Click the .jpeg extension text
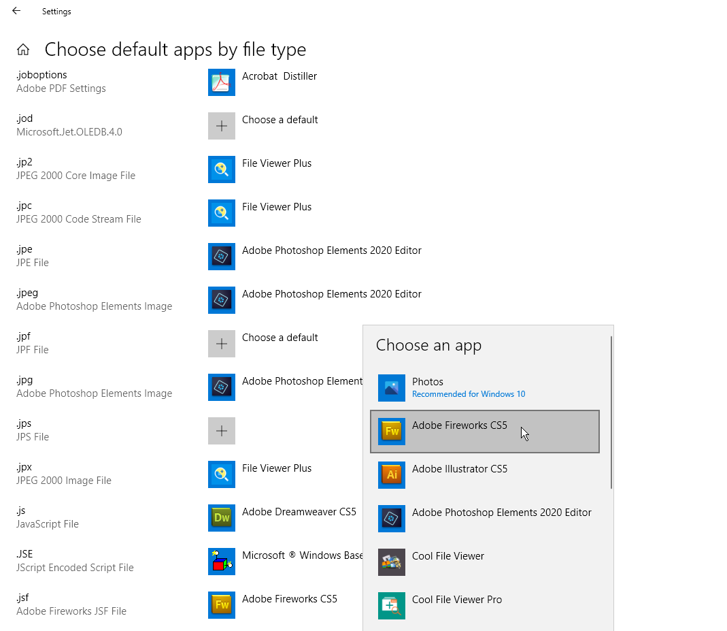727x631 pixels. 27,293
